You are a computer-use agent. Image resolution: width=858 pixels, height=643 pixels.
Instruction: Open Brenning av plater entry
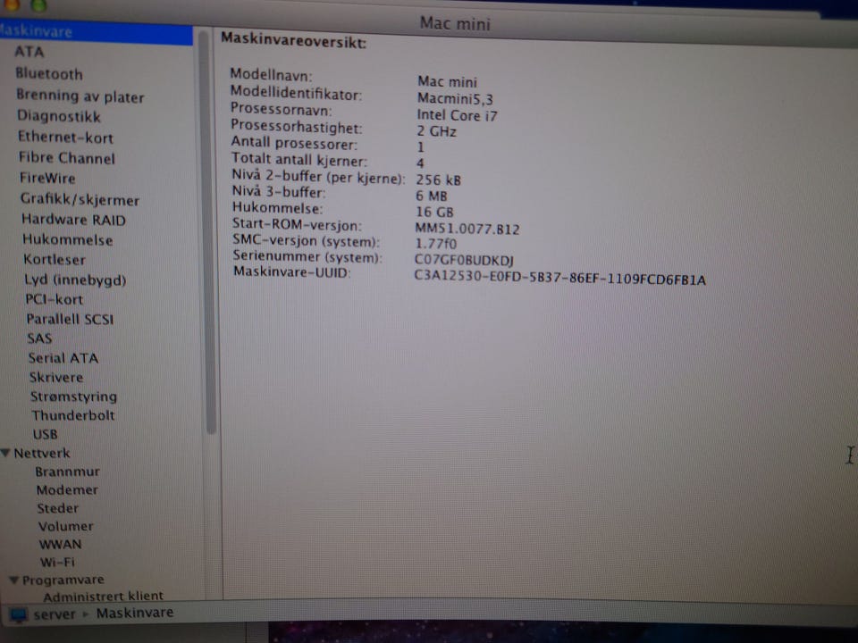point(80,96)
